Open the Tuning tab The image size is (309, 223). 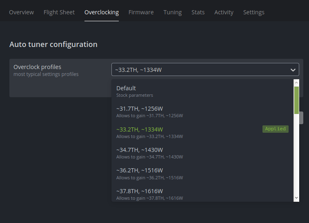(173, 12)
